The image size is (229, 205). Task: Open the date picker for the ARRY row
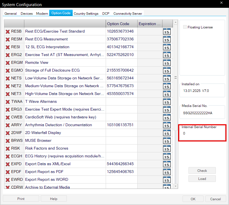[x=167, y=125]
